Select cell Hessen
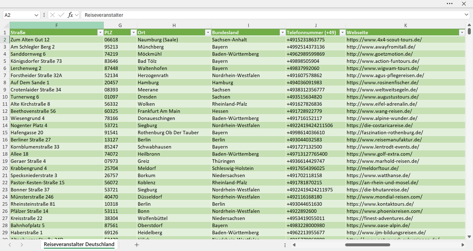The image size is (473, 251). click(248, 111)
